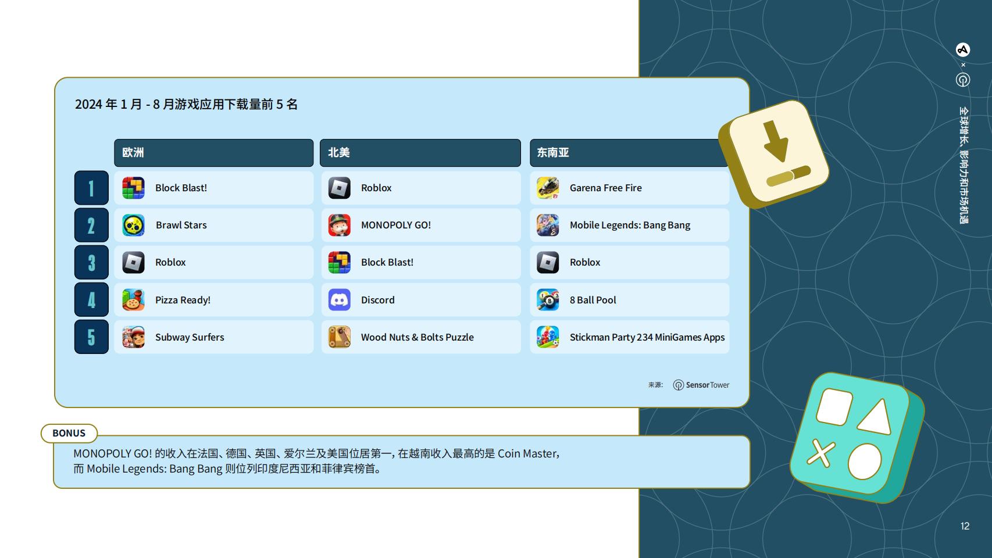Select the 北美 column header
992x558 pixels.
(x=420, y=153)
